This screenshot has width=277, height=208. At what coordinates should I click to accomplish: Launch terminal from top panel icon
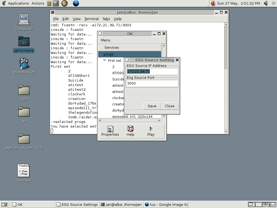(56, 3)
